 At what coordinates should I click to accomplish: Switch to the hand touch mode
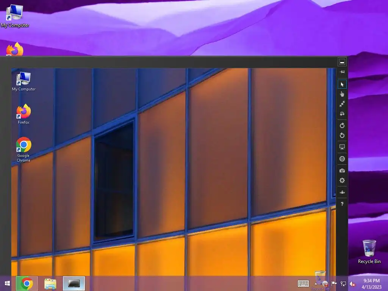[x=342, y=94]
